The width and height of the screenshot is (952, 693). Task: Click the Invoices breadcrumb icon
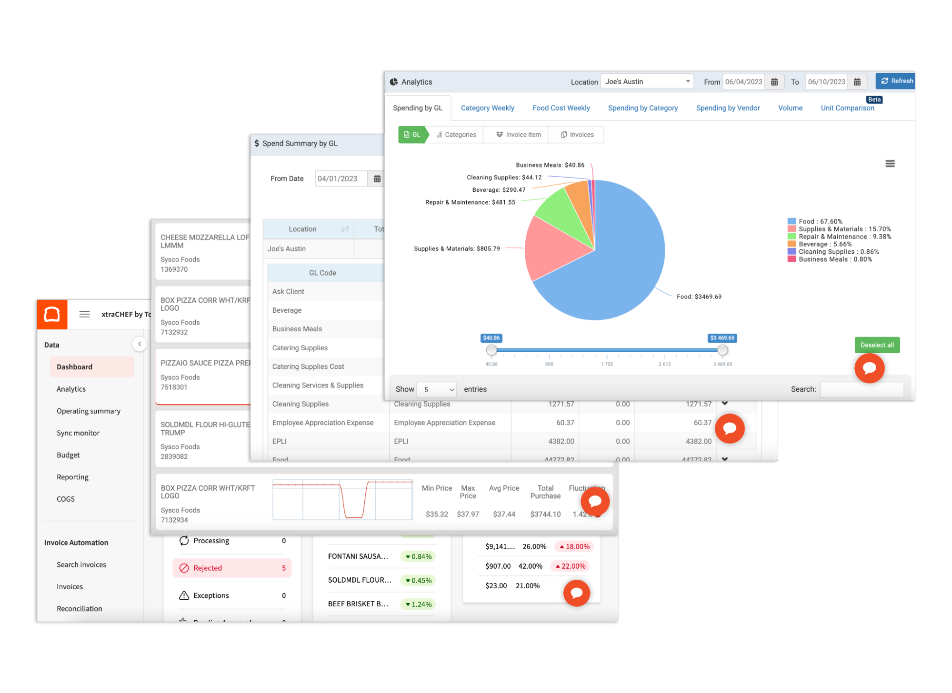pyautogui.click(x=564, y=134)
